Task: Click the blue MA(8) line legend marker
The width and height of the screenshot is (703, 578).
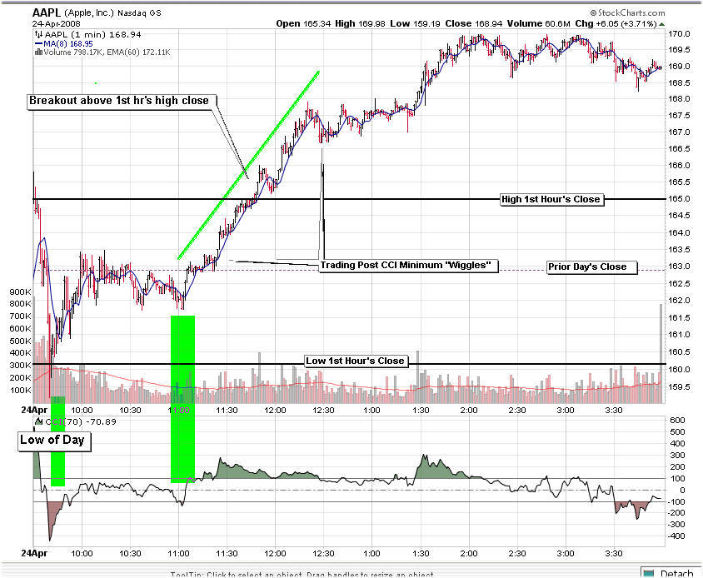Action: (38, 43)
